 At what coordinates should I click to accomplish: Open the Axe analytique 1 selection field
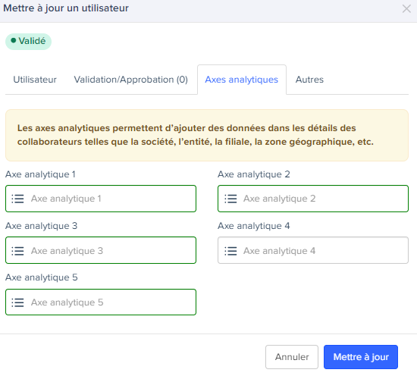coord(101,199)
